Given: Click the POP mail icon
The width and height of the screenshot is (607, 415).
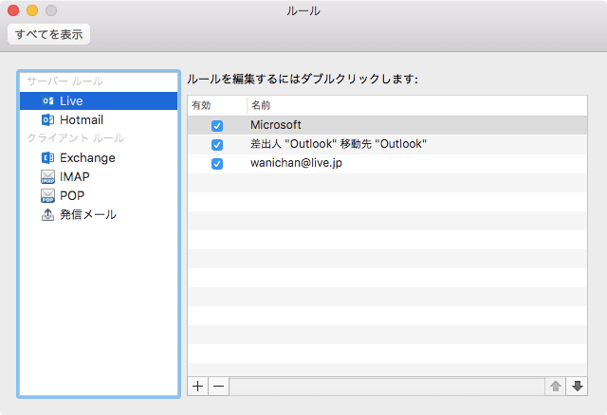Looking at the screenshot, I should pyautogui.click(x=48, y=195).
